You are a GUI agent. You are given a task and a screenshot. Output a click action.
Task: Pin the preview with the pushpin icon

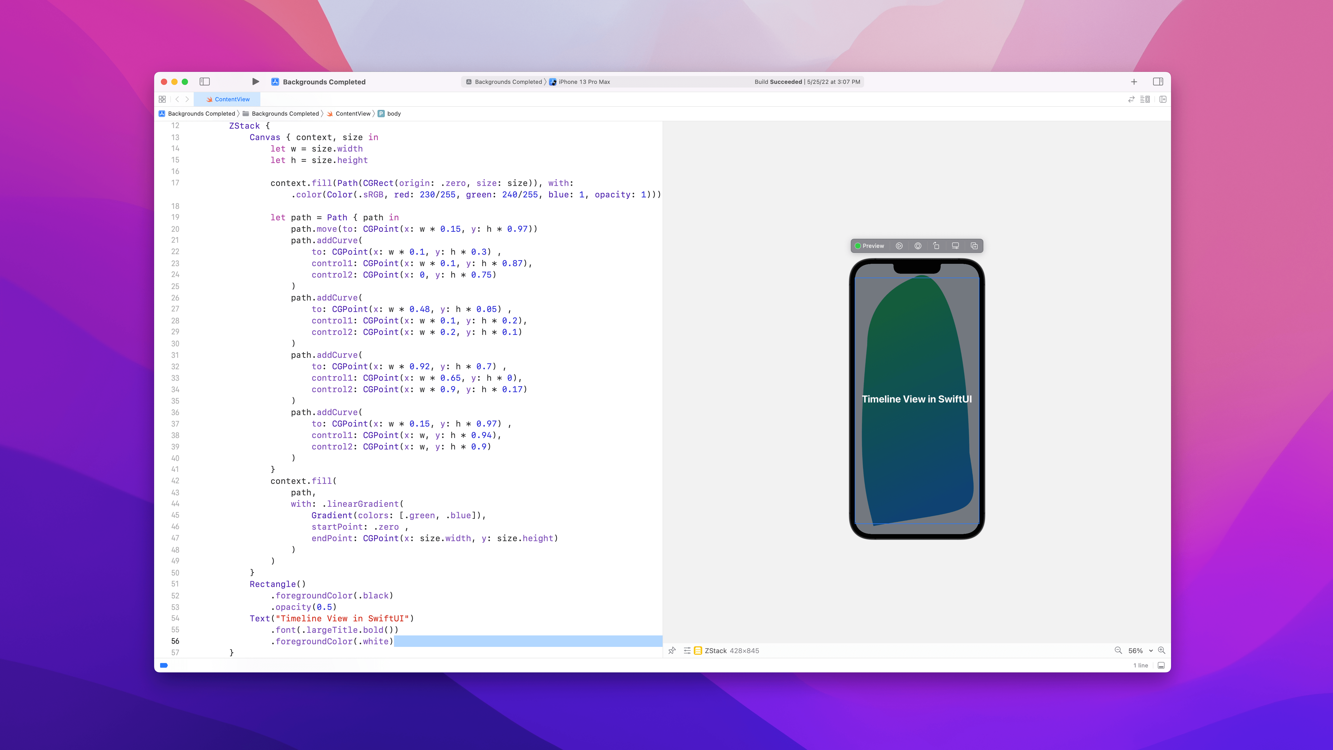pos(672,651)
